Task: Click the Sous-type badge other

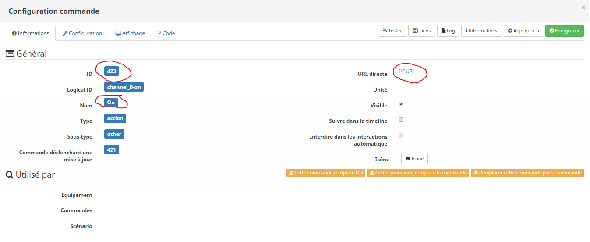Action: coord(114,134)
